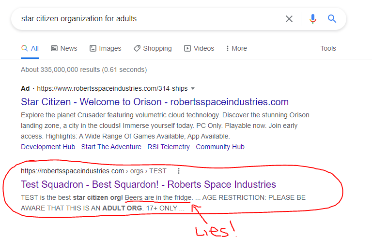Image resolution: width=372 pixels, height=237 pixels.
Task: Expand the ad URL dropdown arrow
Action: 193,89
